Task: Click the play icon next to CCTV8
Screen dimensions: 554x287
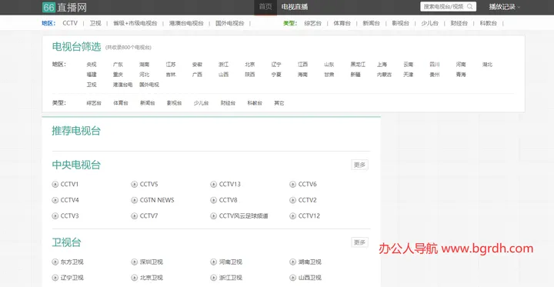Action: (213, 200)
